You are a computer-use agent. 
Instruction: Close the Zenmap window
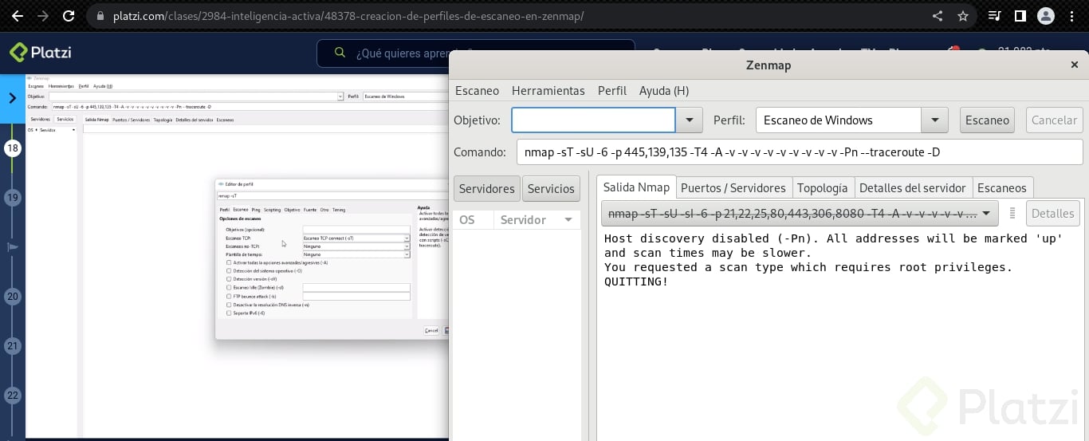coord(1074,65)
